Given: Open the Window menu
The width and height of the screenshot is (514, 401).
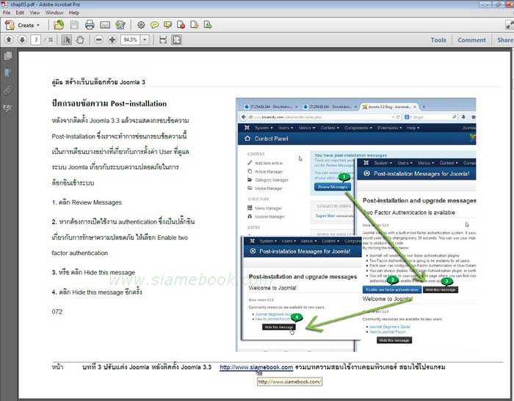Looking at the screenshot, I should tap(54, 12).
